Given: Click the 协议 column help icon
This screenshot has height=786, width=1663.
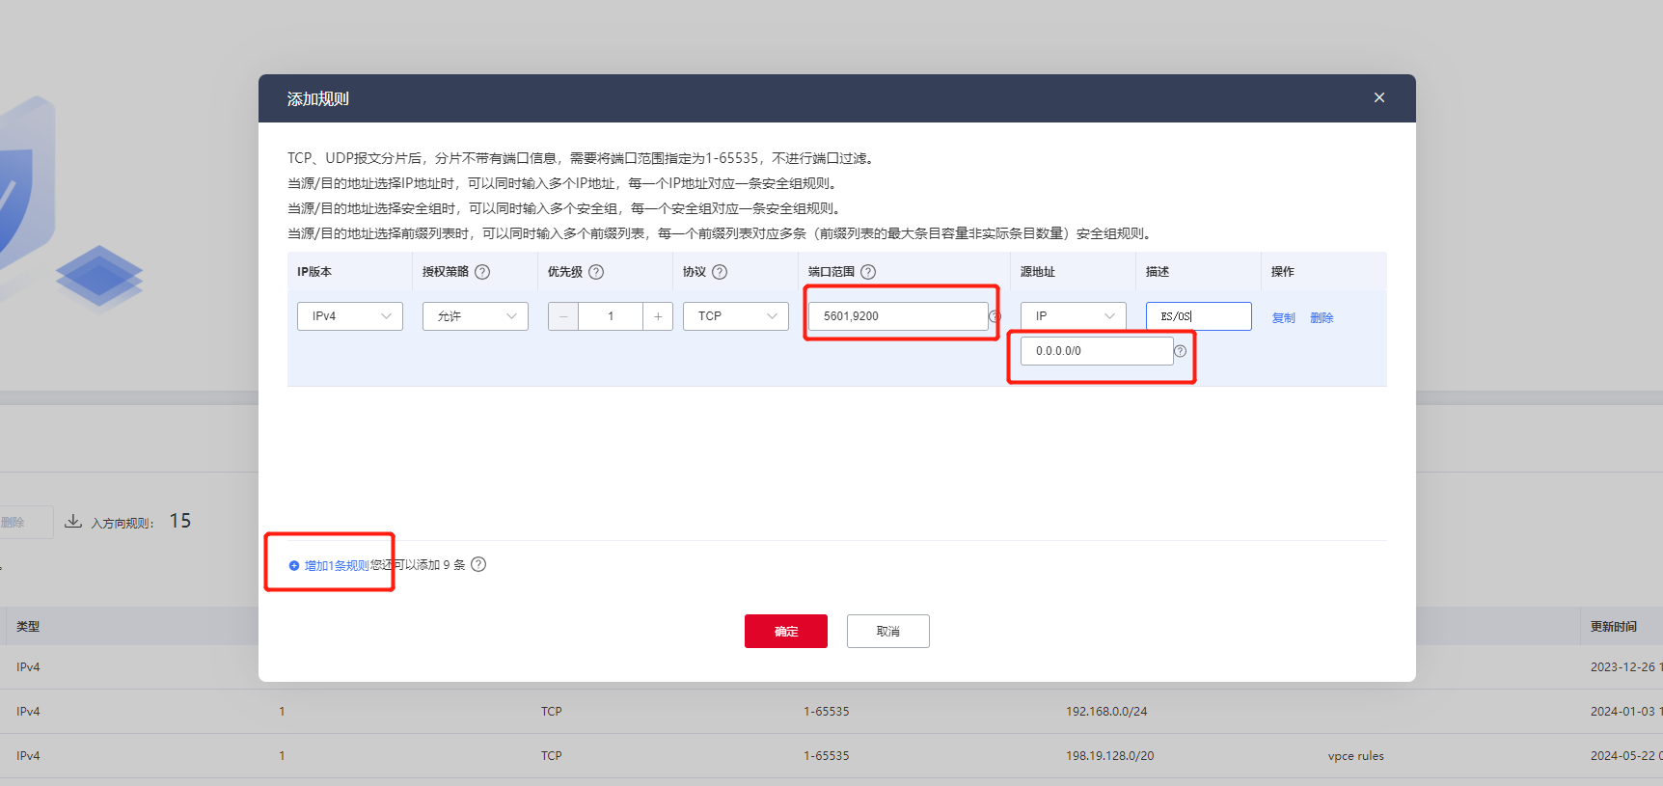Looking at the screenshot, I should (720, 272).
